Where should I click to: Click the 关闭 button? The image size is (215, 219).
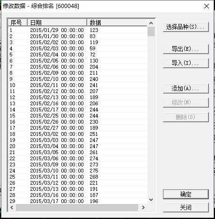point(186,207)
